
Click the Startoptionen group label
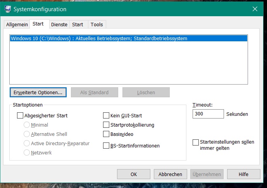coord(28,105)
